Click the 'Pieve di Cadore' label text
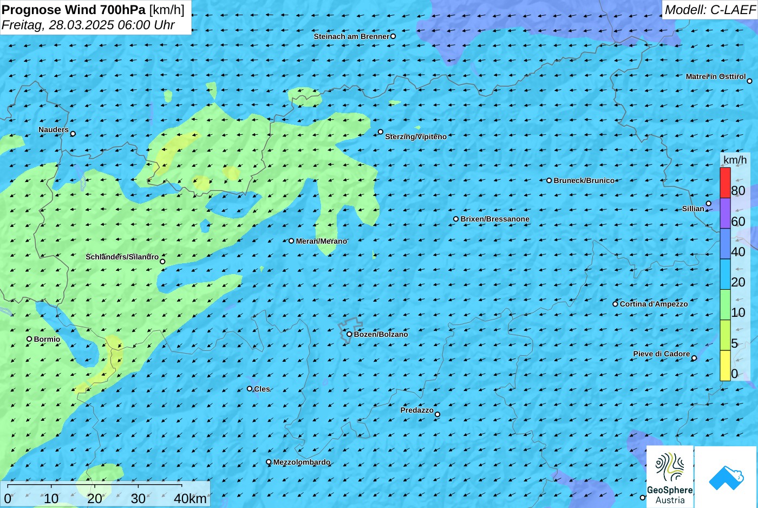Image resolution: width=758 pixels, height=508 pixels. point(662,354)
